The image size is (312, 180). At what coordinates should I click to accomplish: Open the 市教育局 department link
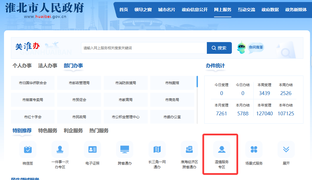pyautogui.click(x=126, y=100)
